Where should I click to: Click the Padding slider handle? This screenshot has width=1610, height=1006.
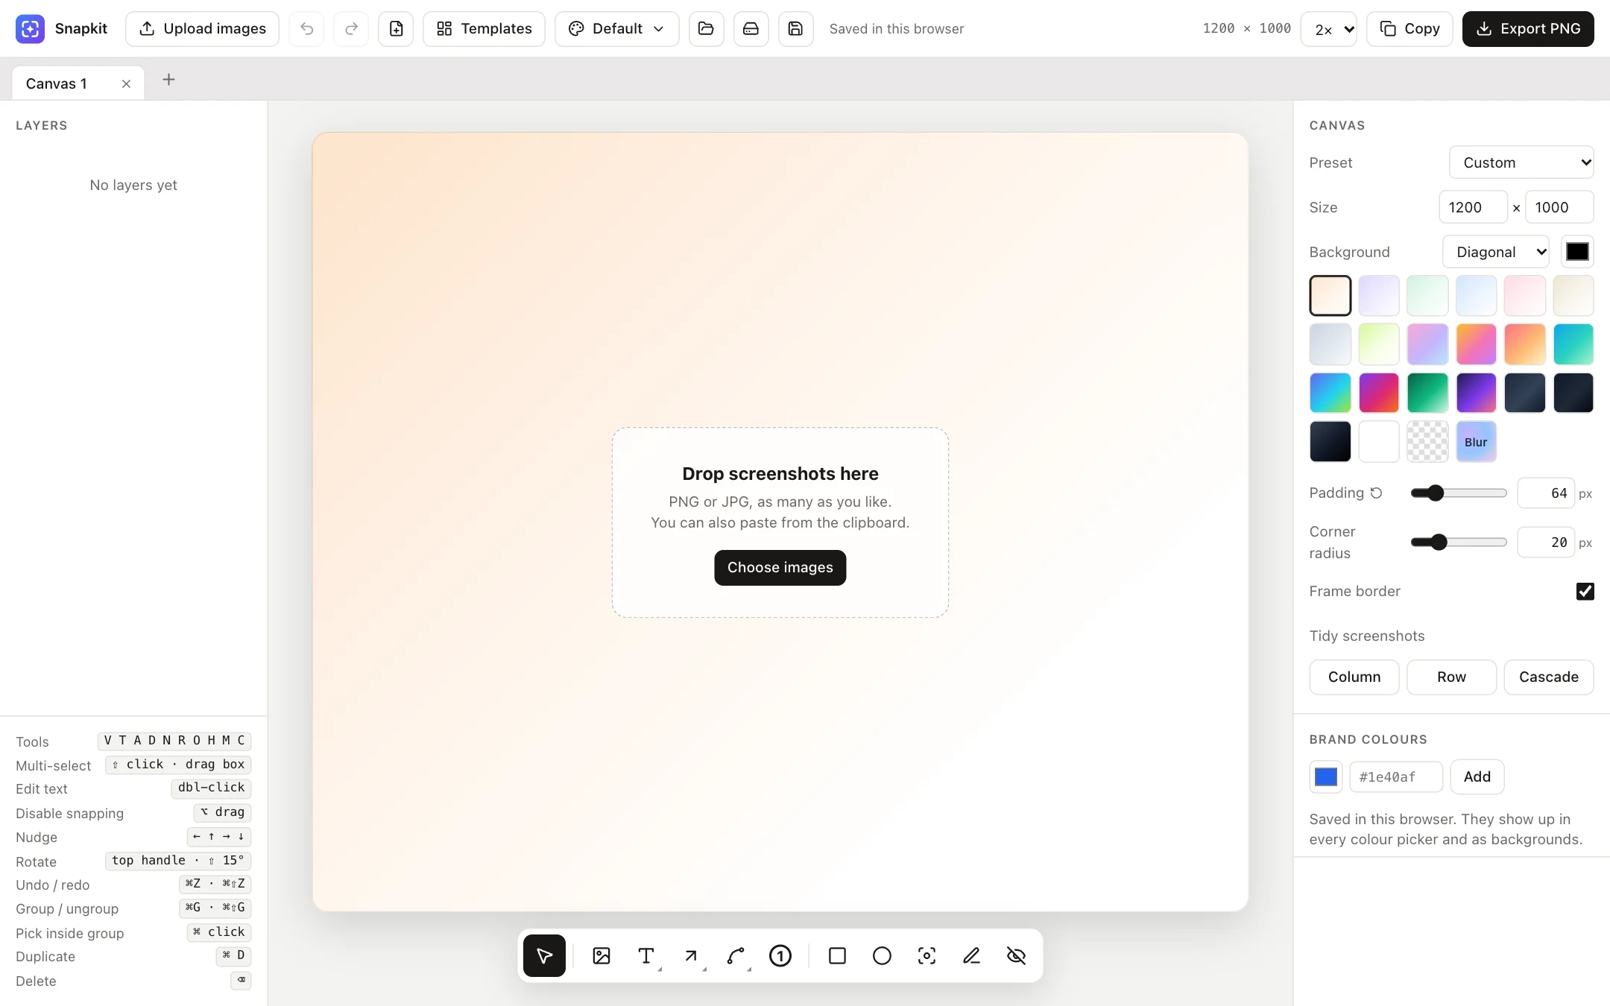pyautogui.click(x=1435, y=493)
